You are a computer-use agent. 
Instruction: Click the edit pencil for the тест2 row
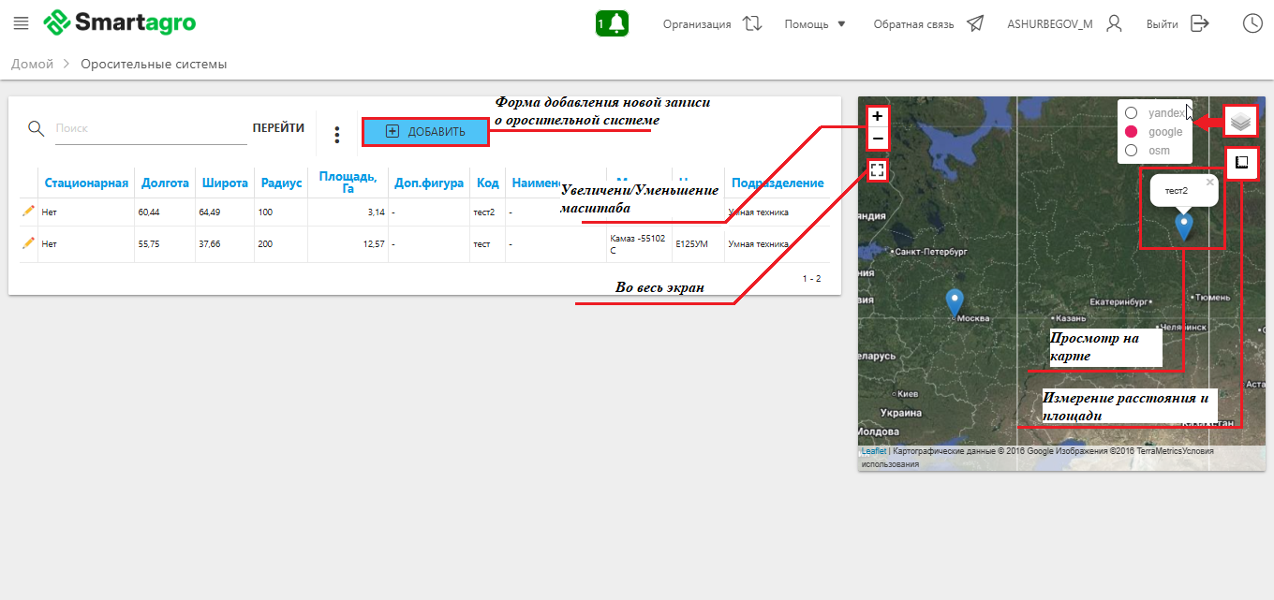pyautogui.click(x=28, y=212)
